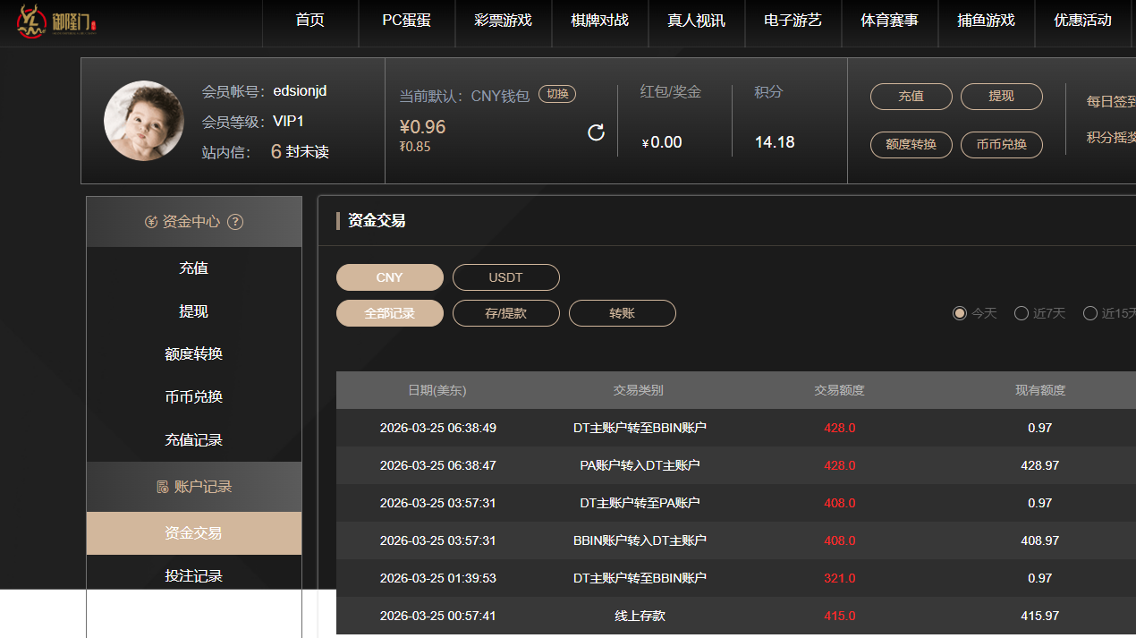Viewport: 1136px width, 638px height.
Task: Open 充值记录 in the left sidebar
Action: [x=193, y=440]
